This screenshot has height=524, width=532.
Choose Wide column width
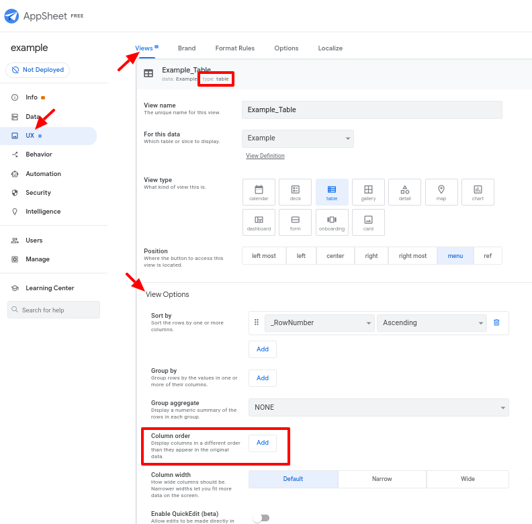point(468,479)
